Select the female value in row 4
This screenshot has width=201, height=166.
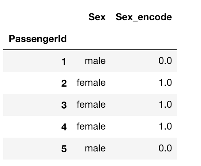click(91, 126)
